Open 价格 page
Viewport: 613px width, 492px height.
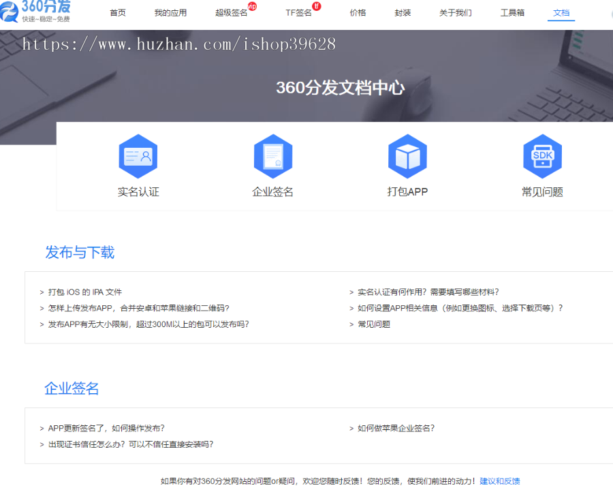pyautogui.click(x=358, y=13)
